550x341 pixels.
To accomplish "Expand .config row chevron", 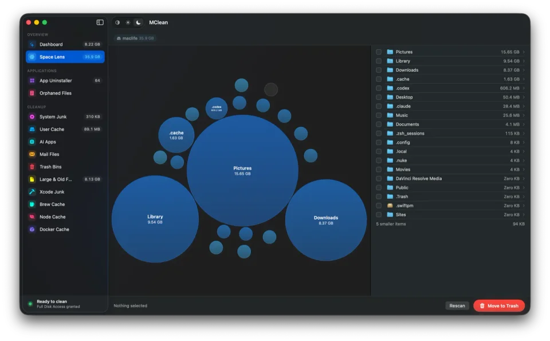I will point(524,143).
